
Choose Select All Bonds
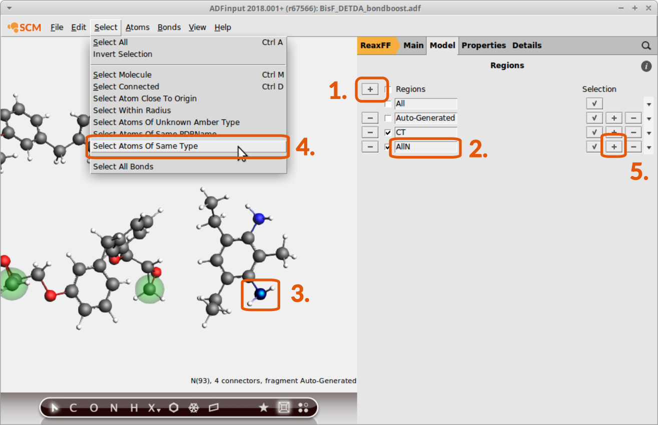(x=188, y=167)
